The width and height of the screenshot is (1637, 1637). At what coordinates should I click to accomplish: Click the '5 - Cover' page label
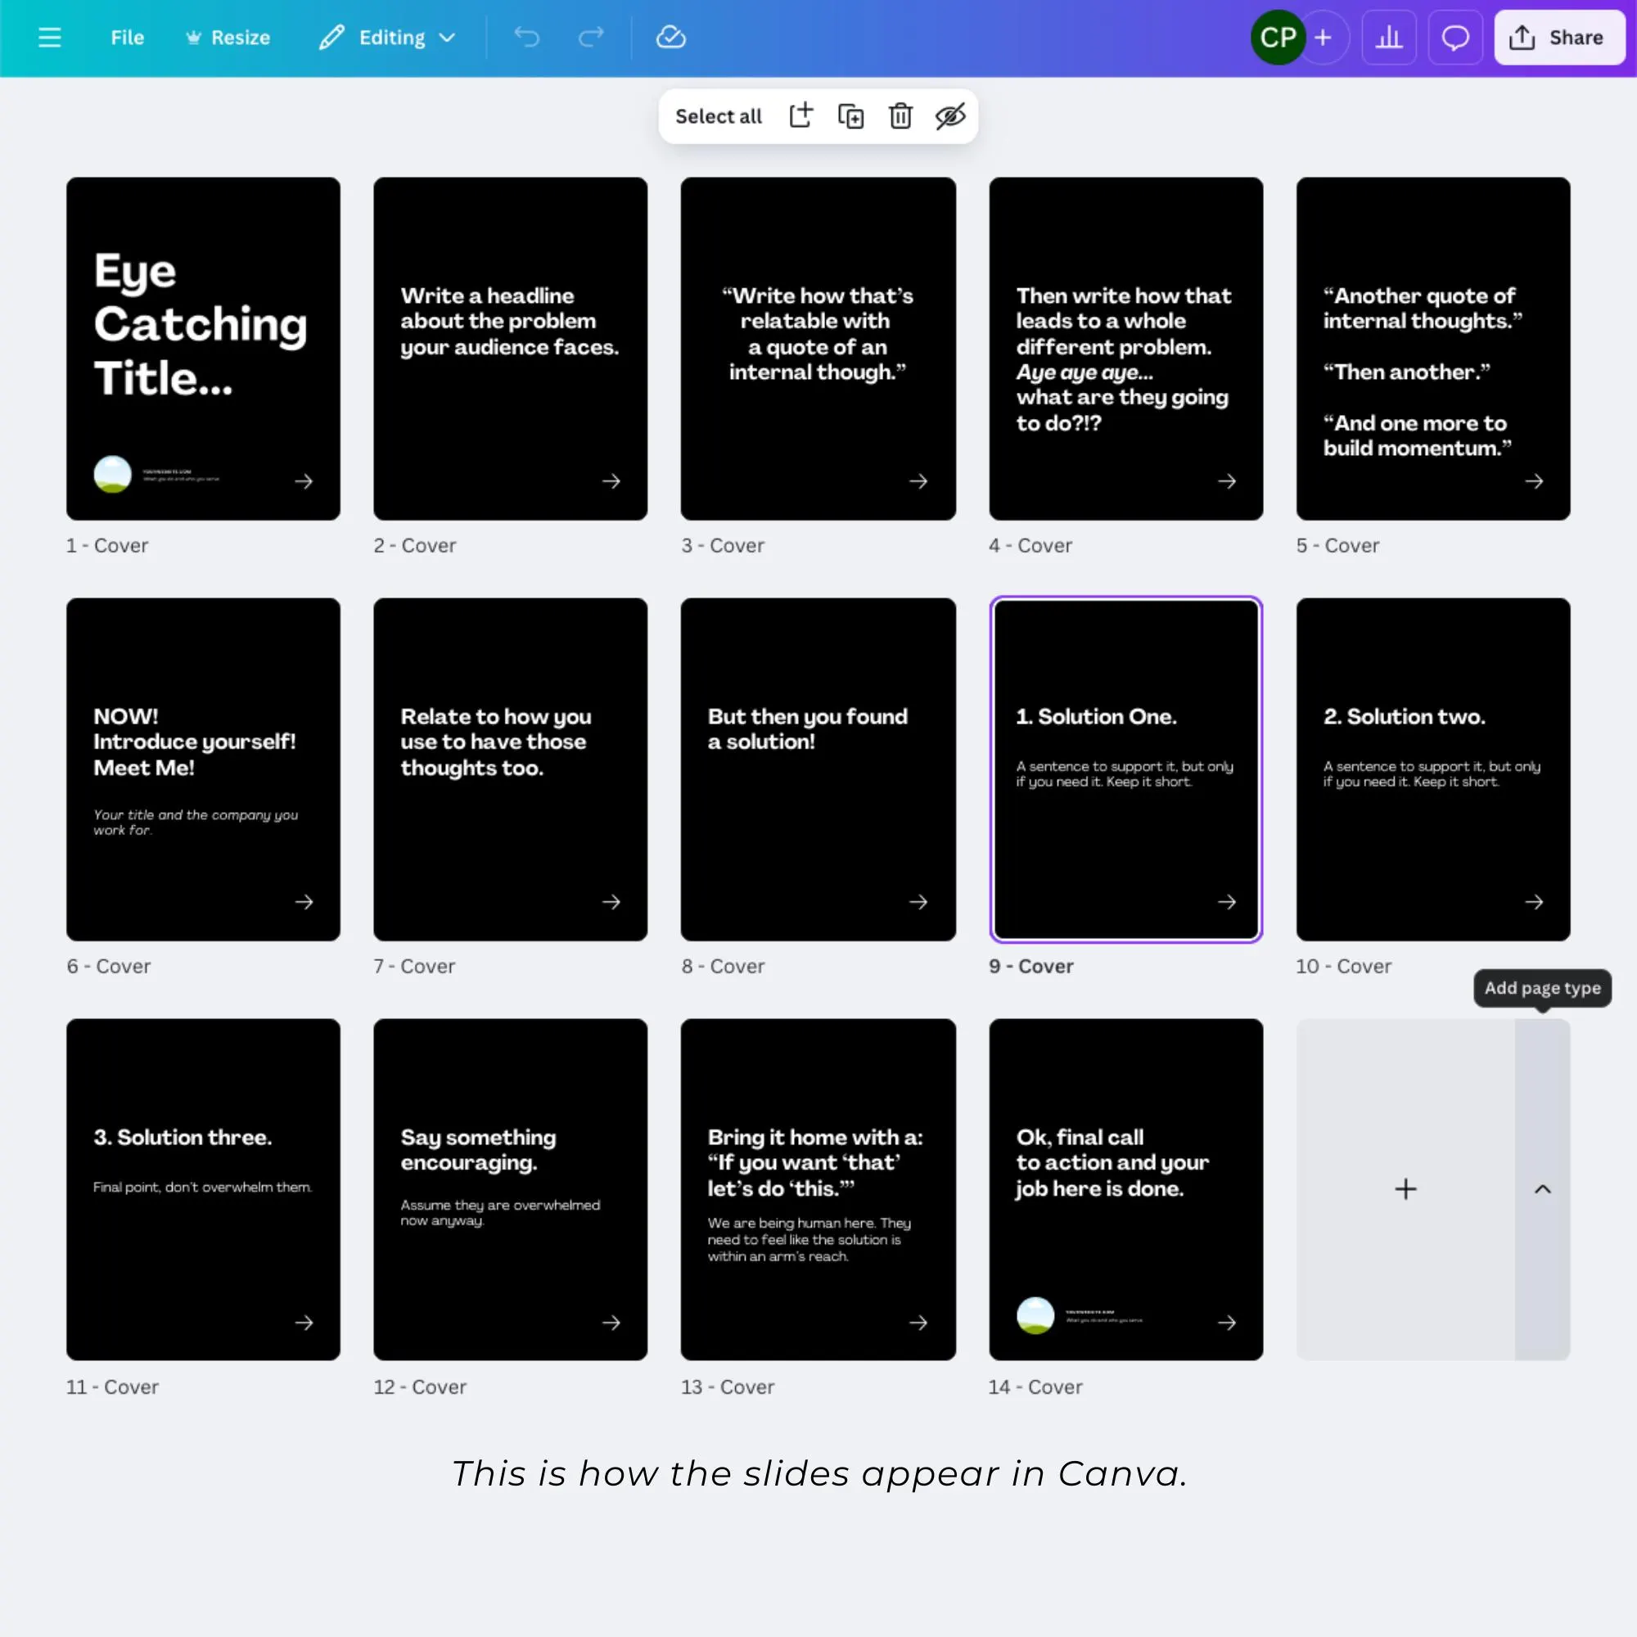1338,546
